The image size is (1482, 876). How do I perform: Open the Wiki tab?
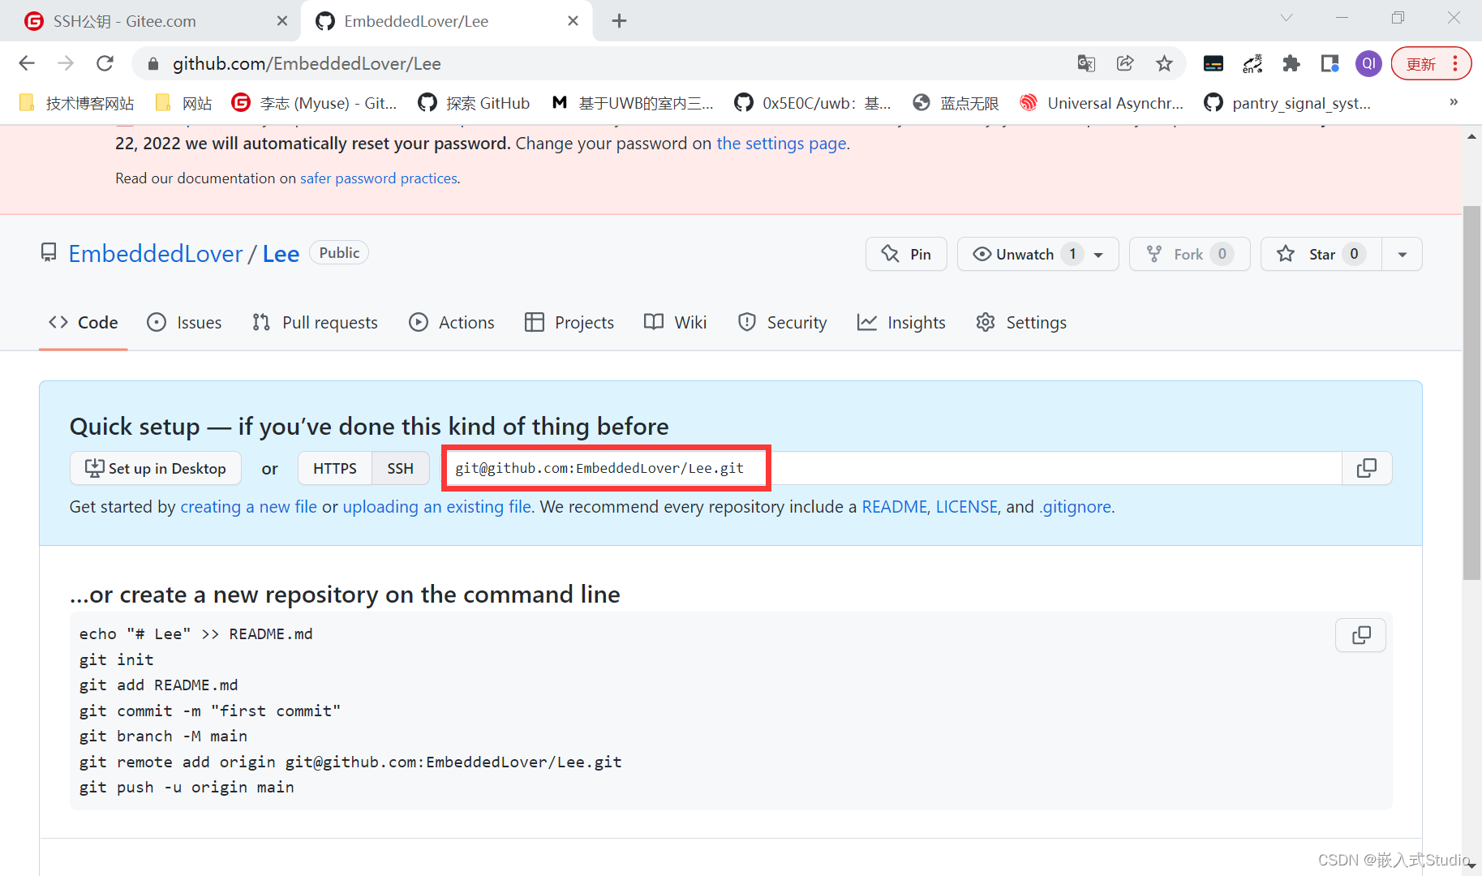(x=676, y=322)
